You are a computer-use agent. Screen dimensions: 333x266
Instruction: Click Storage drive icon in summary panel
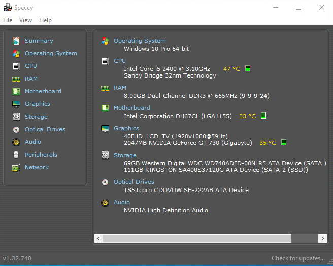coord(105,155)
